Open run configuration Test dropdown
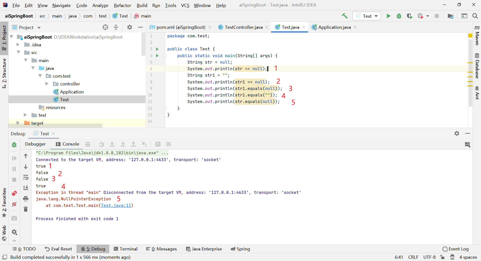481x261 pixels. 367,16
